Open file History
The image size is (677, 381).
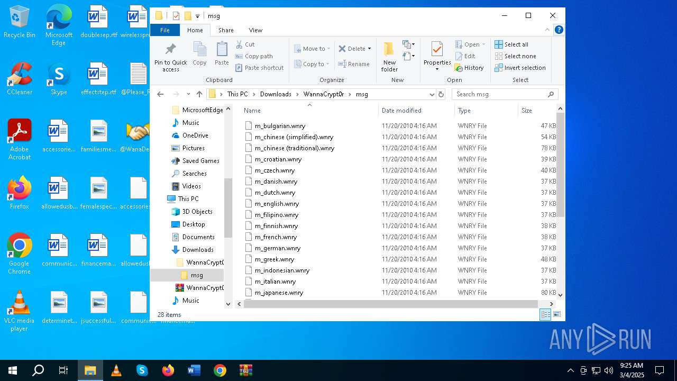[469, 68]
